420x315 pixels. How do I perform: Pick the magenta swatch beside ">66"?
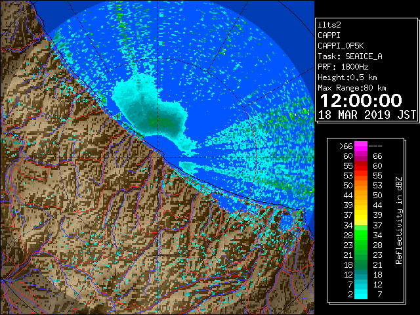point(361,146)
